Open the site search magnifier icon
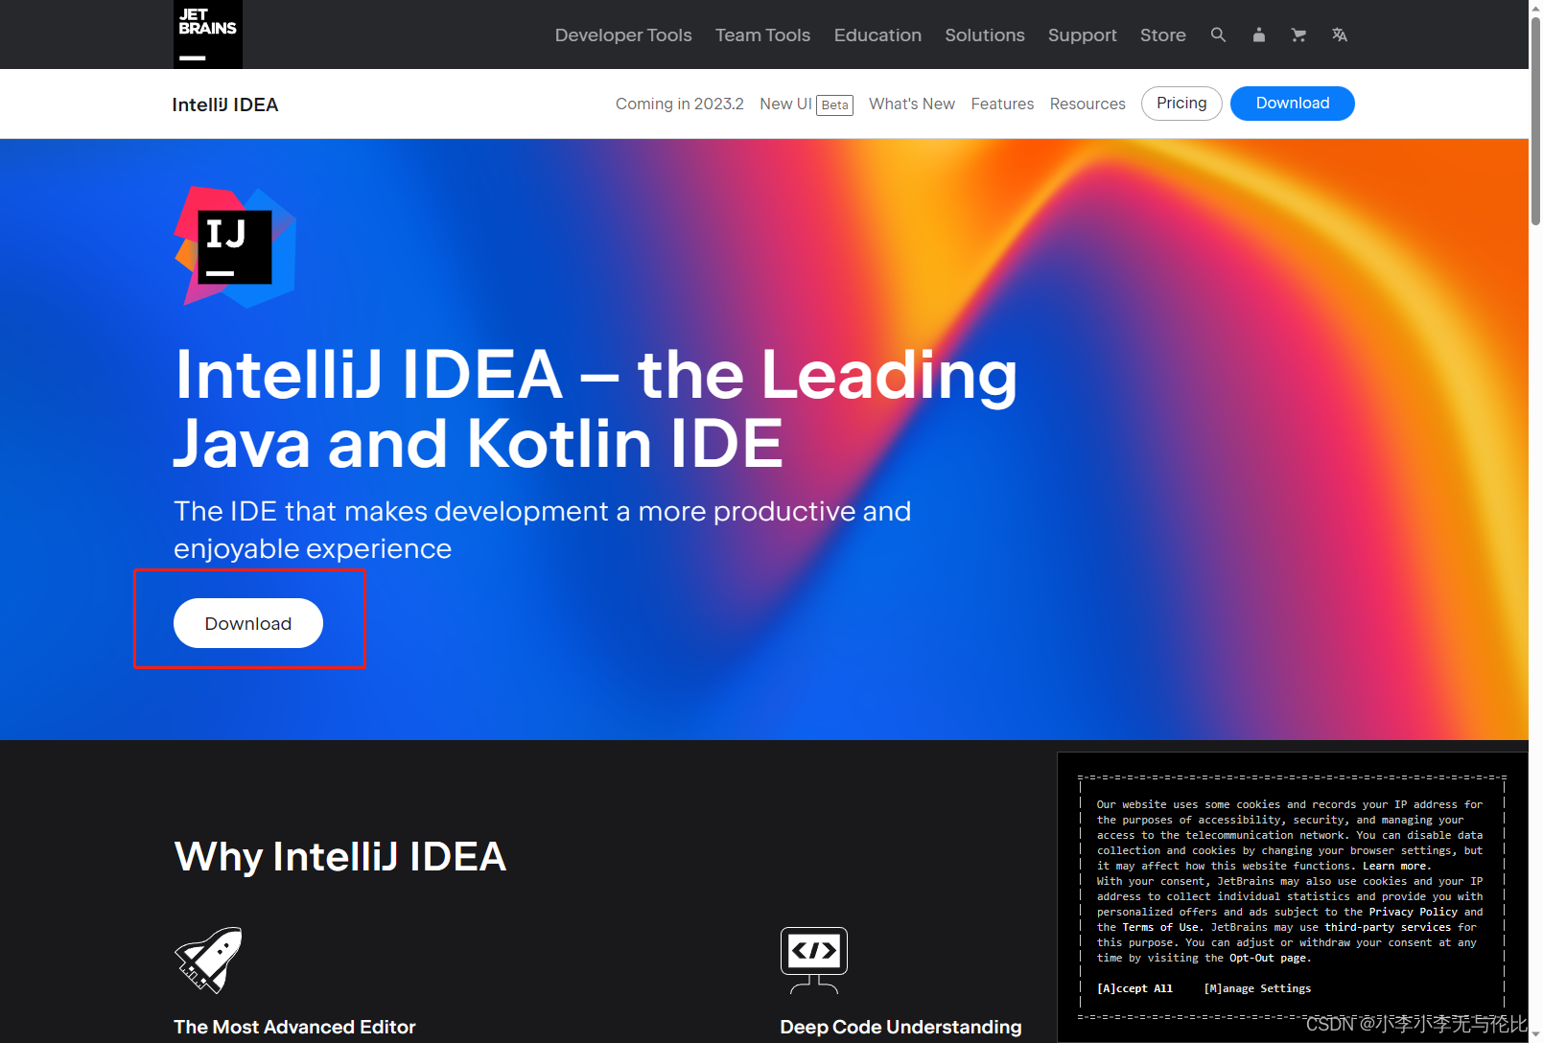The image size is (1543, 1043). 1218,35
